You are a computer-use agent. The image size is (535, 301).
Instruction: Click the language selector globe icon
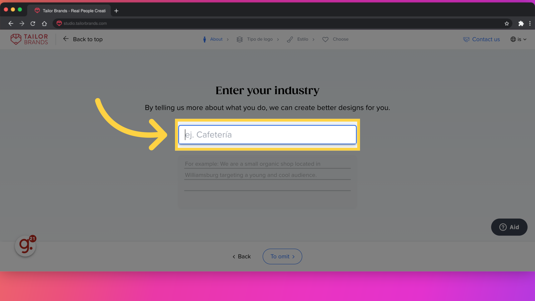pyautogui.click(x=513, y=39)
